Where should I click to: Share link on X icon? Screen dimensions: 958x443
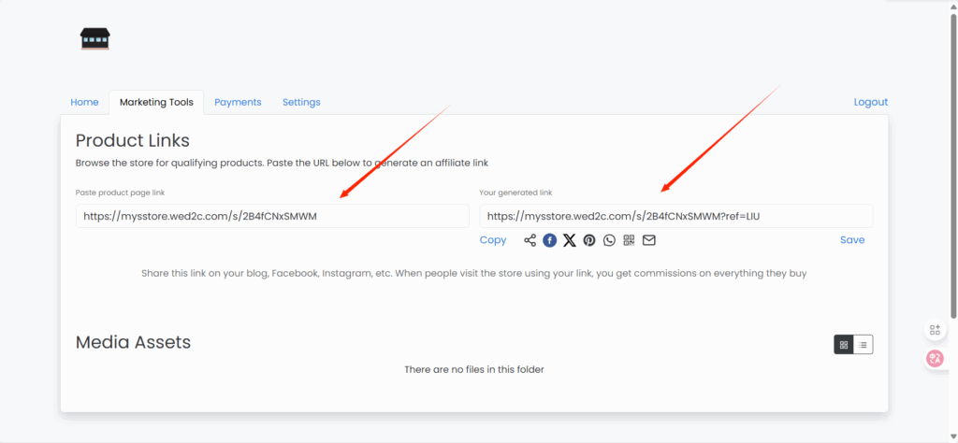tap(570, 240)
